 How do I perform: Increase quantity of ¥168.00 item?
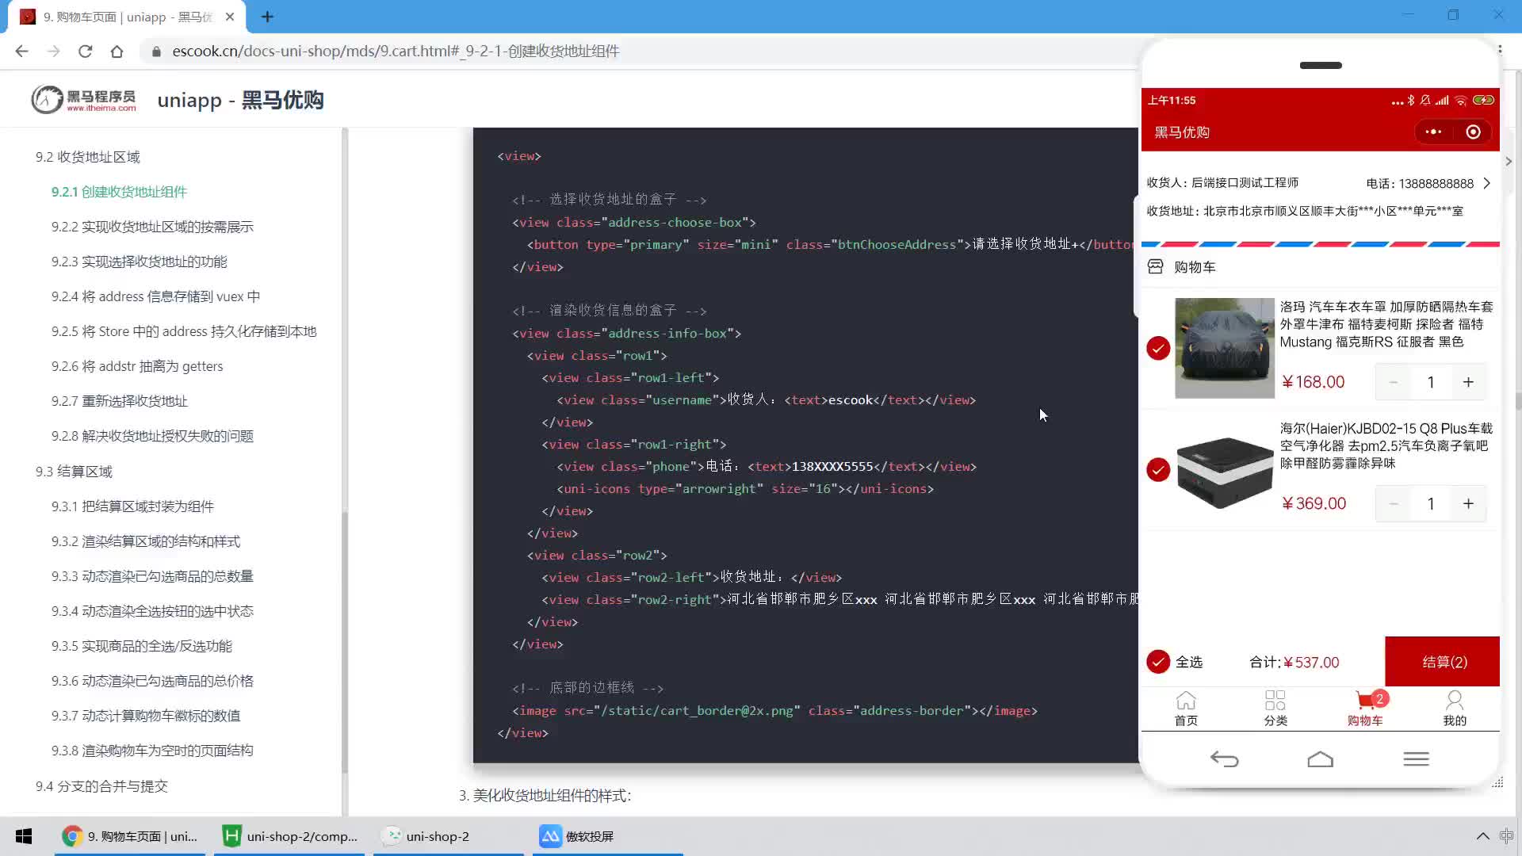[1468, 382]
